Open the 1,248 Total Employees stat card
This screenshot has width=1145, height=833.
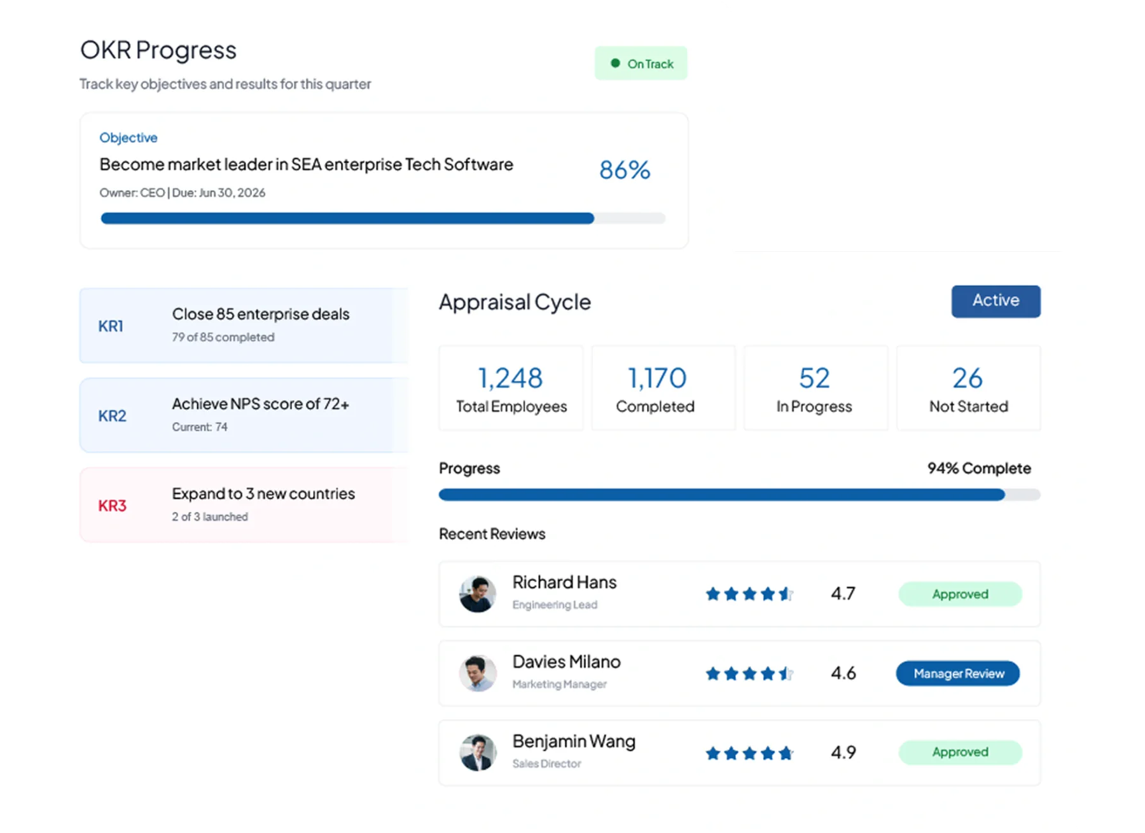[x=511, y=388]
